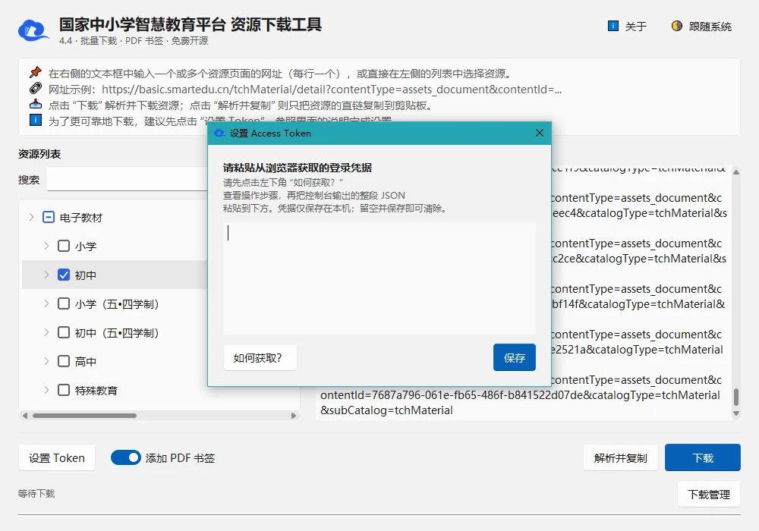Click 解析并复制 button
759x531 pixels.
pos(621,458)
